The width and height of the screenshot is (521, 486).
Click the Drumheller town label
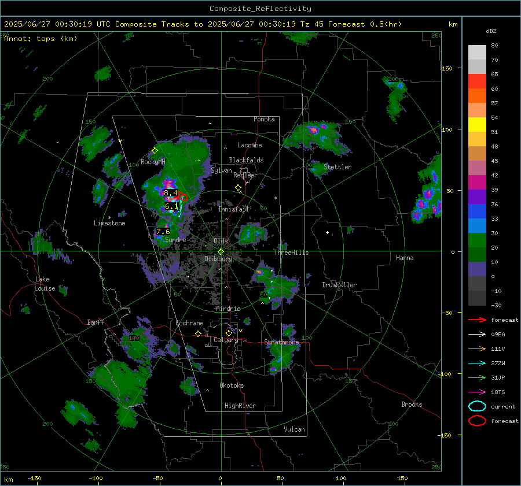(x=339, y=285)
